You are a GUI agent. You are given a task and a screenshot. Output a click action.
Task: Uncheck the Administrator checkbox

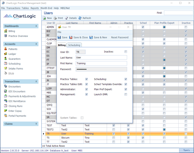click(86, 89)
